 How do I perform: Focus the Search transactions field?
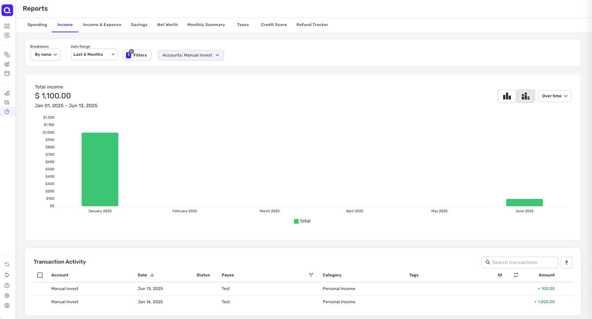[520, 262]
